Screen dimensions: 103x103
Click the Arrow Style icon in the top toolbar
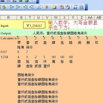pos(15,1)
